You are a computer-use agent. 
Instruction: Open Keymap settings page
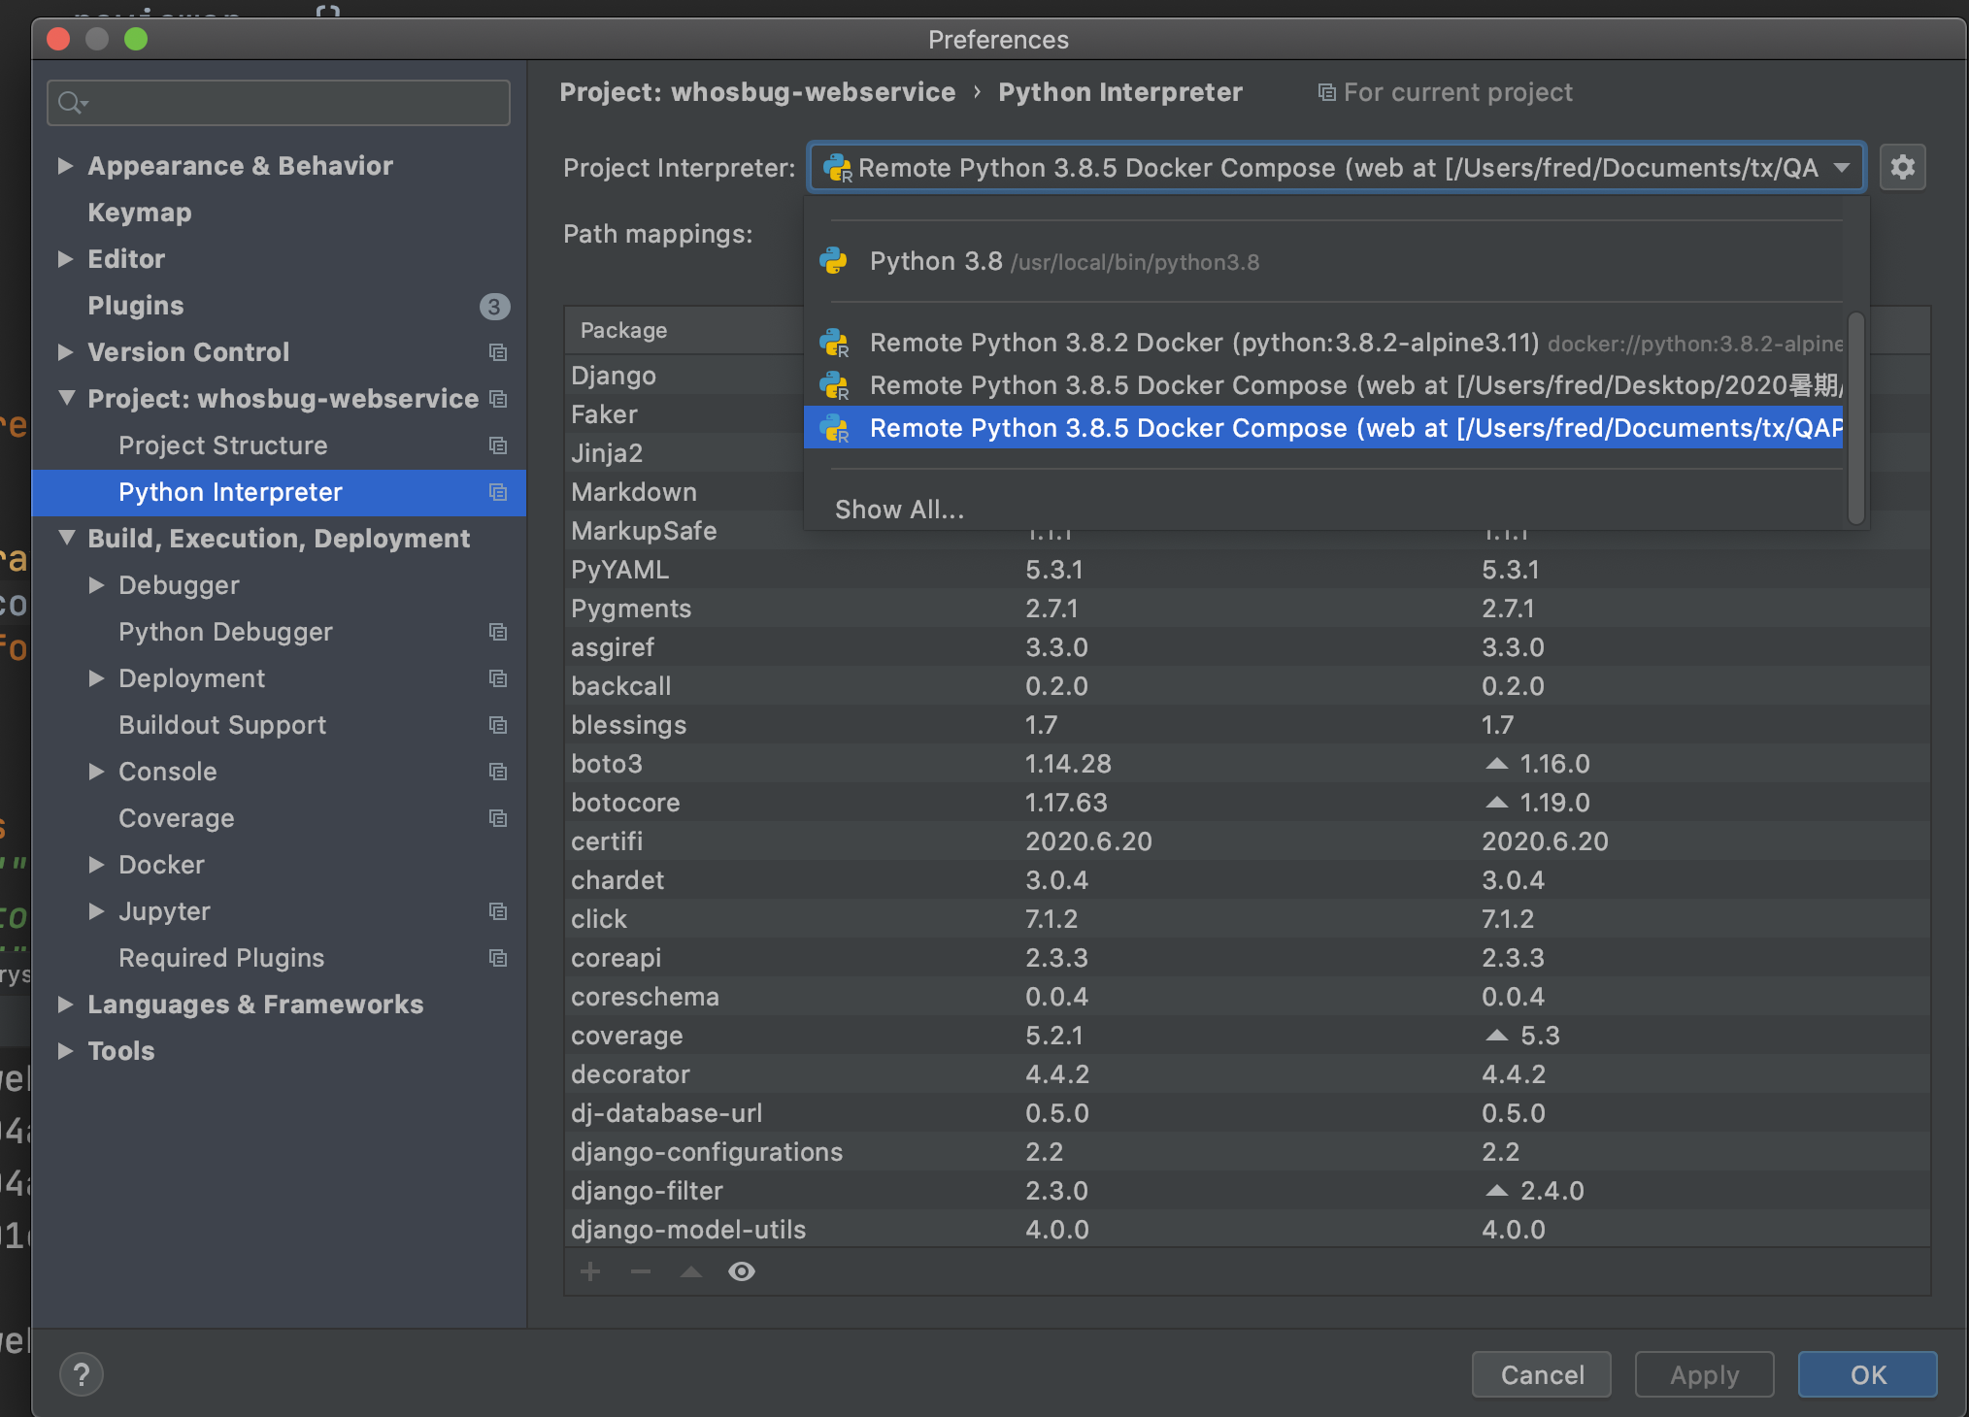[x=139, y=213]
